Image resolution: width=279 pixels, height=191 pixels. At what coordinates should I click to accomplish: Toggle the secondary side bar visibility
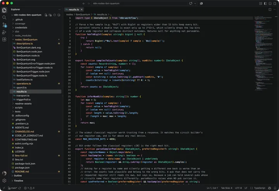point(275,3)
